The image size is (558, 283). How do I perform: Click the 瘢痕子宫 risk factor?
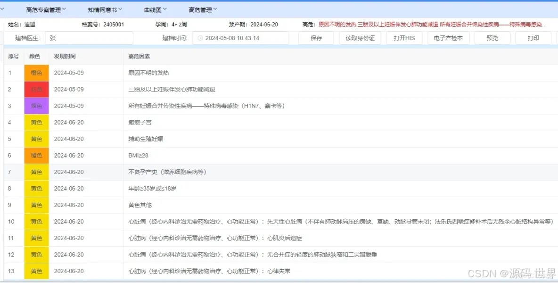point(140,123)
